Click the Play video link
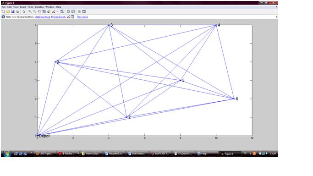Screen dimensions: 313x176 82,17
